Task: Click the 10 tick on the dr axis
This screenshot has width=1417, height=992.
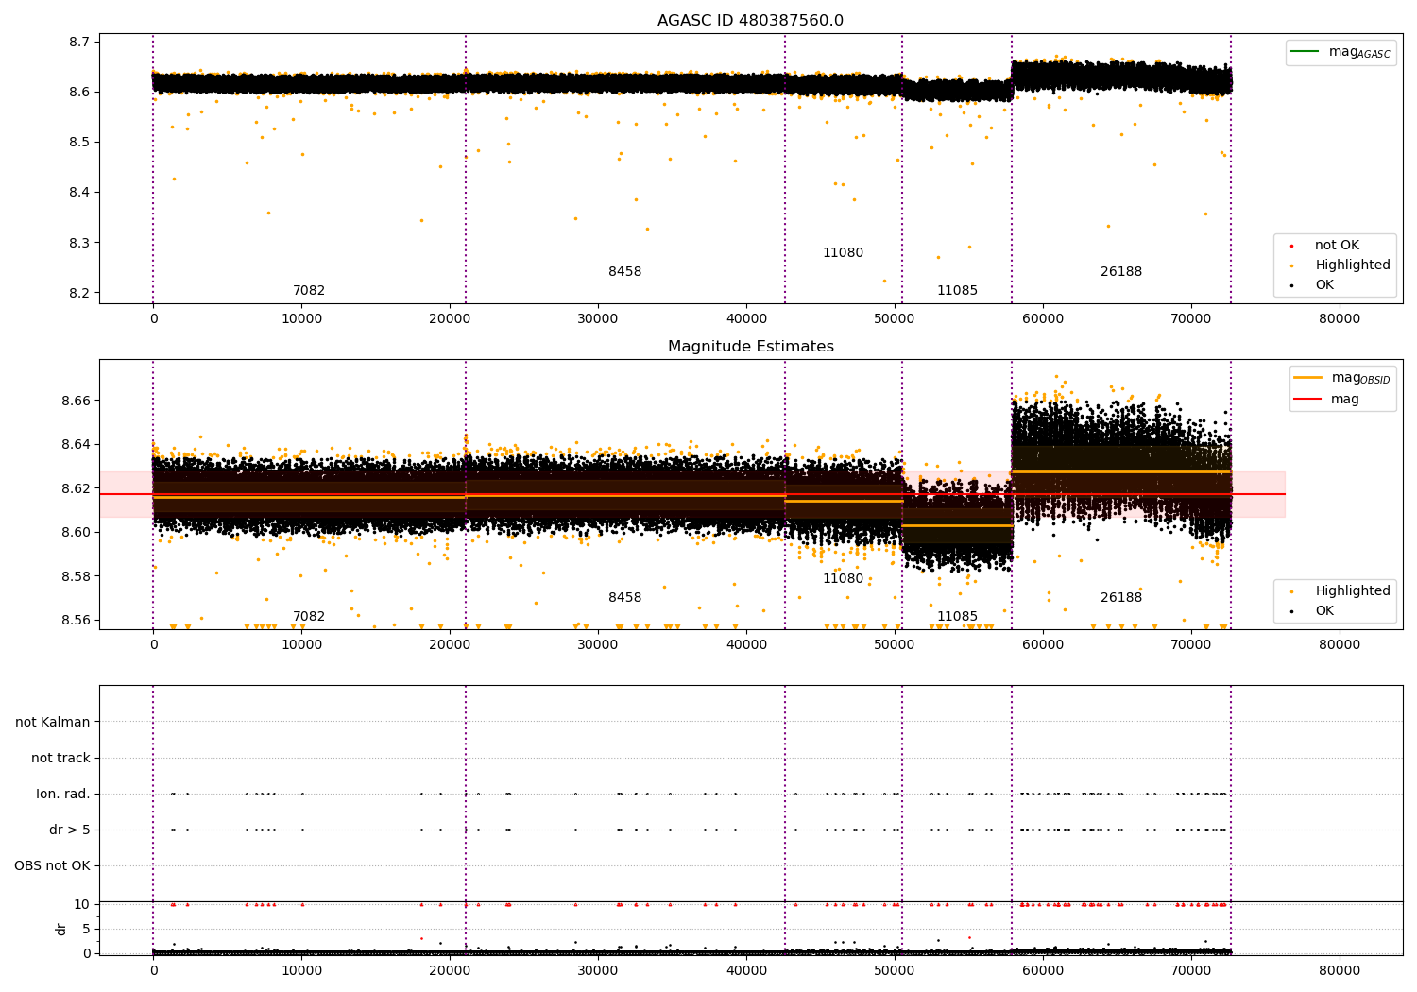Action: (x=82, y=904)
